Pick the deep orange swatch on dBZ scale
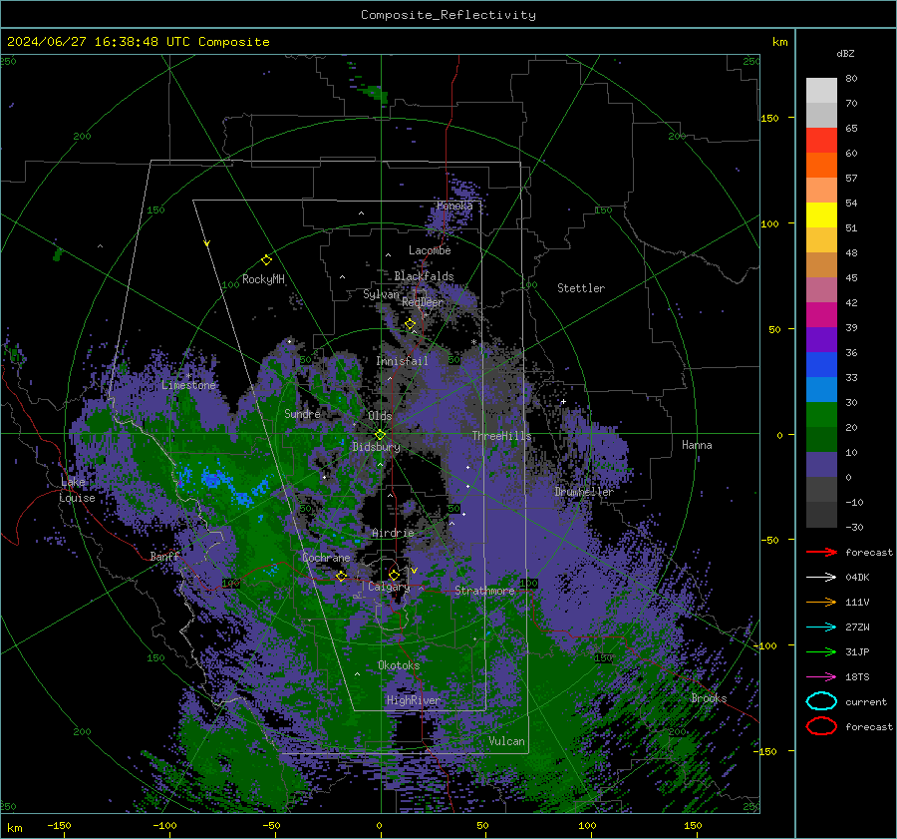 pos(821,166)
